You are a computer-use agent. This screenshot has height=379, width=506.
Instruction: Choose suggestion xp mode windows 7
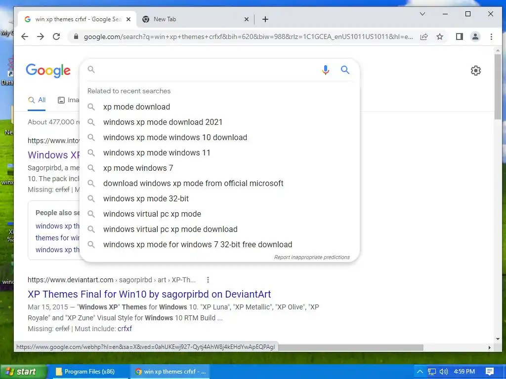(x=219, y=168)
